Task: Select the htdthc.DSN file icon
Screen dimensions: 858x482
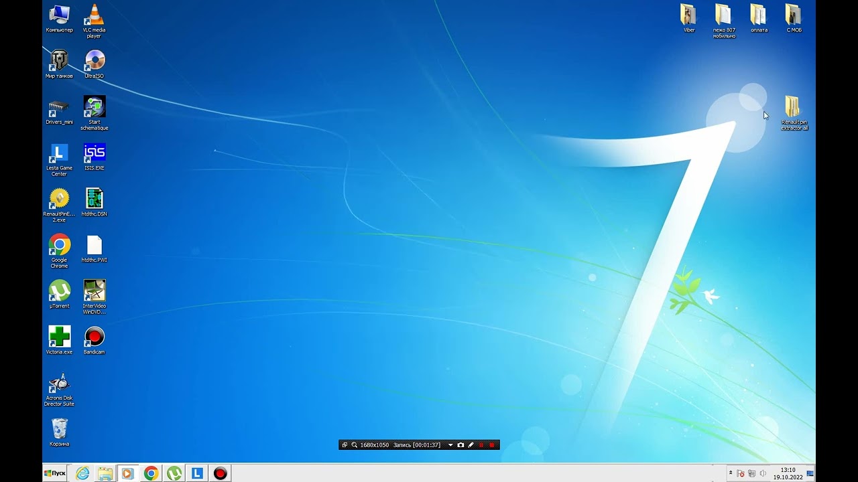Action: pos(94,202)
